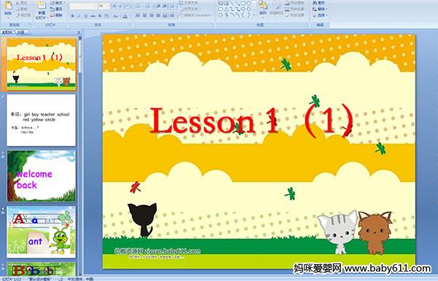Open the Shape Fill color picker
Screen dimensions: 438x281
296,3
